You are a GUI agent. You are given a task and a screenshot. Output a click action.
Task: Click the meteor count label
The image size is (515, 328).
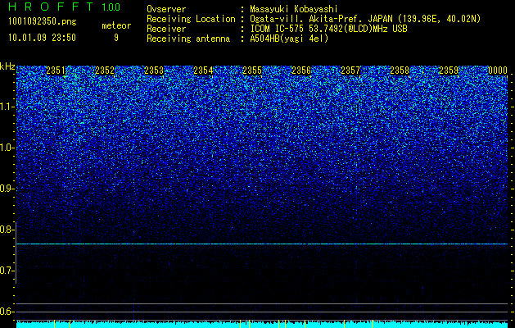[116, 25]
